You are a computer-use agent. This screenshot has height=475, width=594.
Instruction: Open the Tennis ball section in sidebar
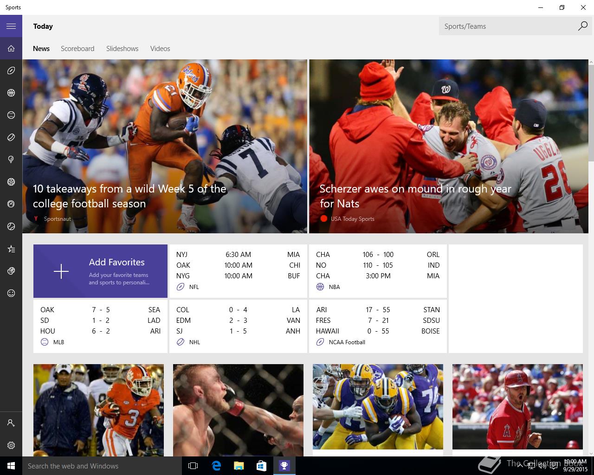(x=11, y=226)
